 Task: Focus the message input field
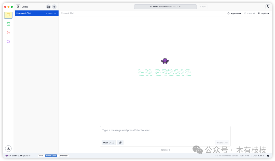[165, 130]
